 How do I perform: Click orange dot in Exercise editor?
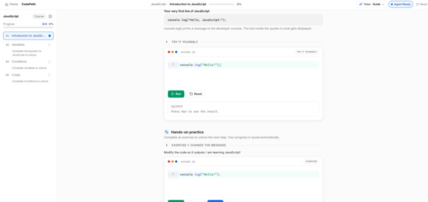coord(173,161)
